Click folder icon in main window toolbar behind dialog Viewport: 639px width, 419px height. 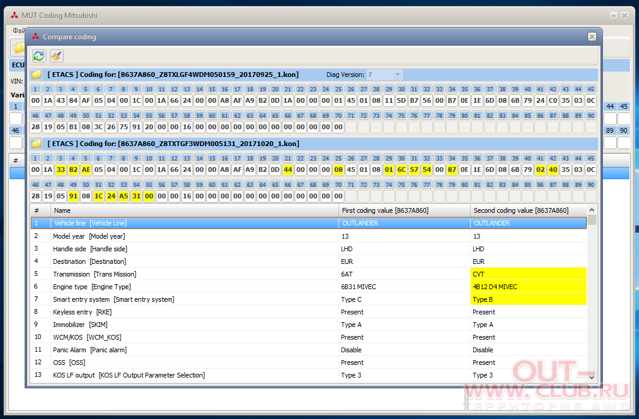[18, 47]
